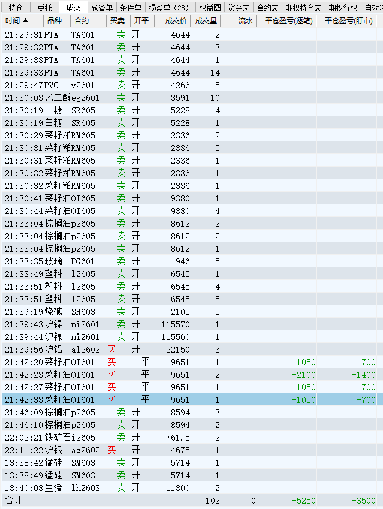Image resolution: width=383 pixels, height=509 pixels.
Task: Select the PVC v2601 trade row
Action: [x=120, y=85]
